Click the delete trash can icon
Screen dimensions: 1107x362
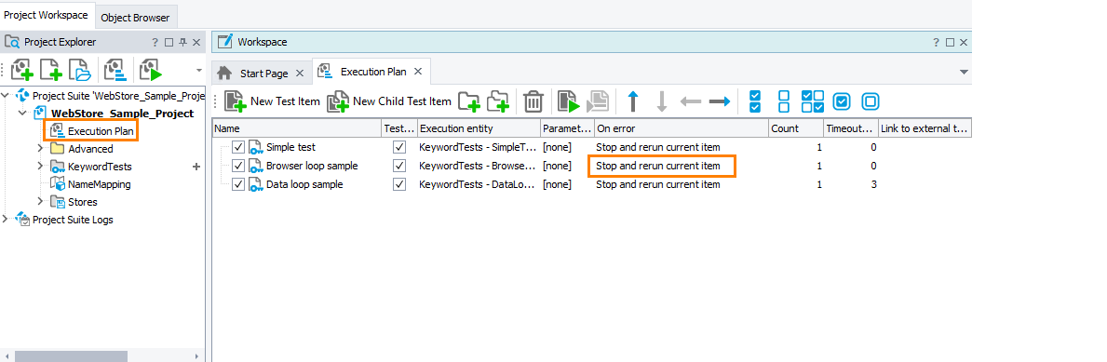tap(533, 101)
